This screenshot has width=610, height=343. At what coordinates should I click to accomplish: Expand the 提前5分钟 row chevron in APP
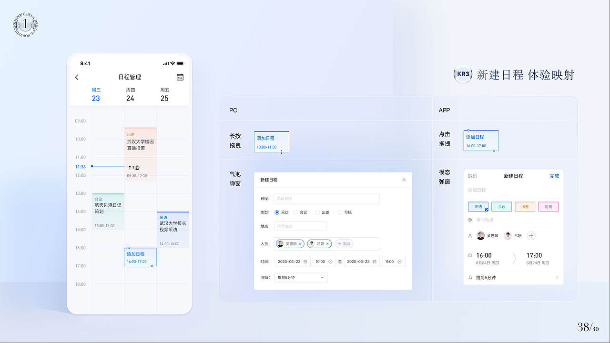click(x=557, y=278)
